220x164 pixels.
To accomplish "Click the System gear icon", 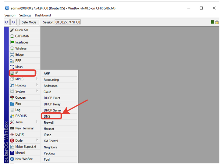I will tap(12, 91).
